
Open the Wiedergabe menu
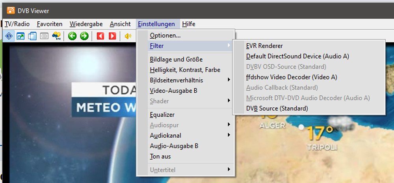(86, 24)
